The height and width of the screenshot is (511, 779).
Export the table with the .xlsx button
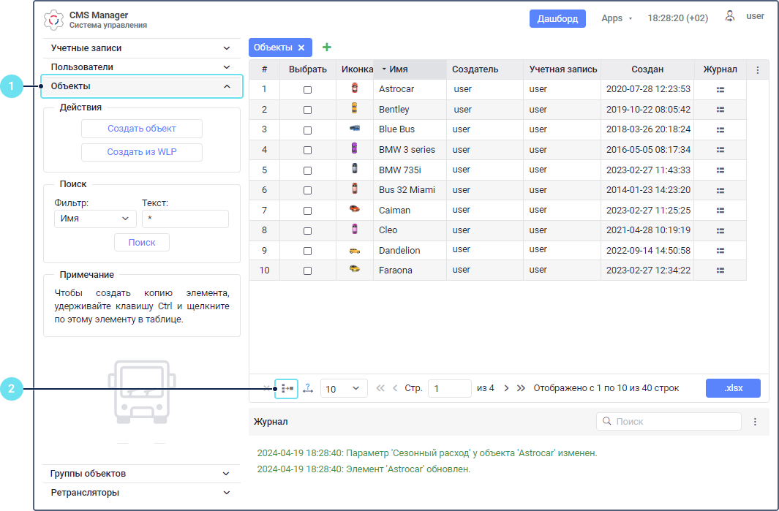click(733, 388)
